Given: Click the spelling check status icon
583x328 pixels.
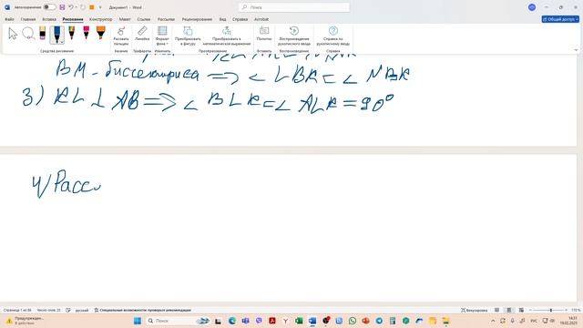Looking at the screenshot, I should pyautogui.click(x=68, y=310).
